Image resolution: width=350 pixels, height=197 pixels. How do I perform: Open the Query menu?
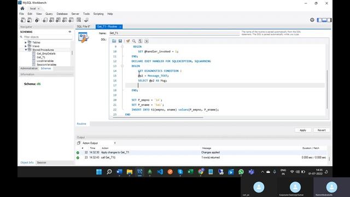coord(49,14)
